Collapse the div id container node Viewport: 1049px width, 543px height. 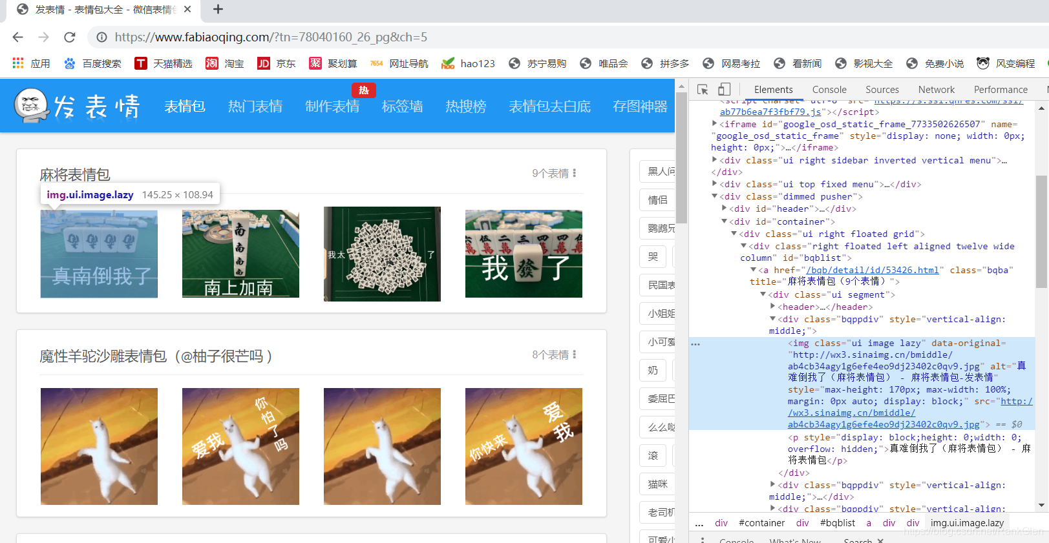point(724,221)
